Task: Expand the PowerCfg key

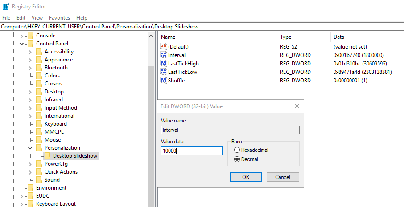Action: click(30, 164)
